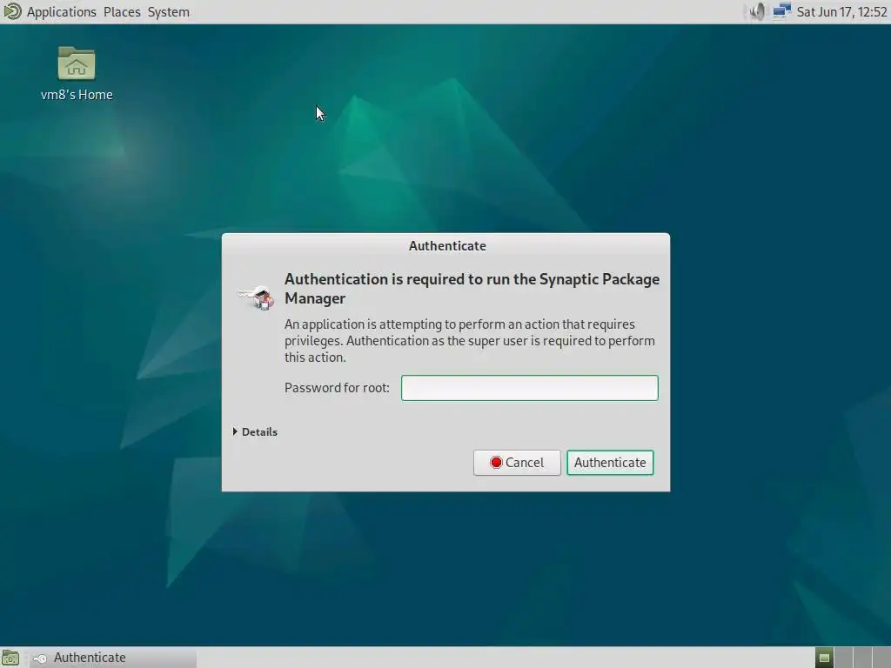Click the show desktop icon in bottom panel
The width and height of the screenshot is (891, 668).
tap(10, 658)
